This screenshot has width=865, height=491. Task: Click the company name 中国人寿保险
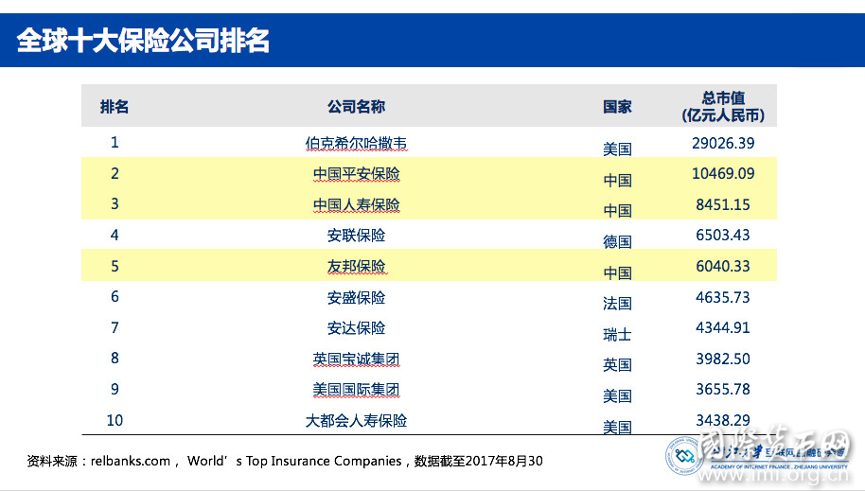point(356,204)
